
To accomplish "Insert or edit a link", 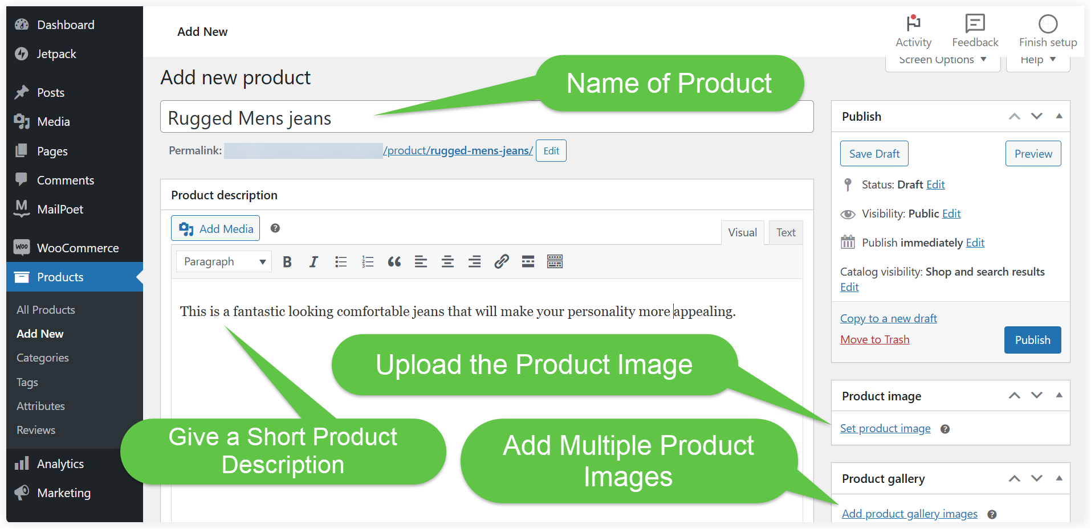I will coord(502,262).
